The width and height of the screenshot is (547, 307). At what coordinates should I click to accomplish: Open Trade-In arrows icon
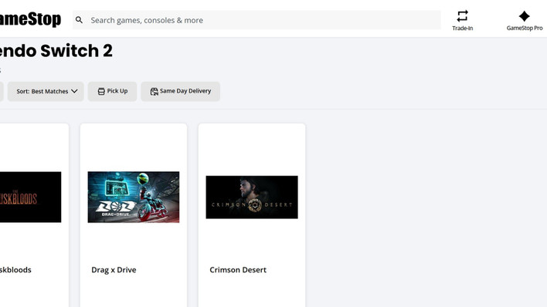462,16
